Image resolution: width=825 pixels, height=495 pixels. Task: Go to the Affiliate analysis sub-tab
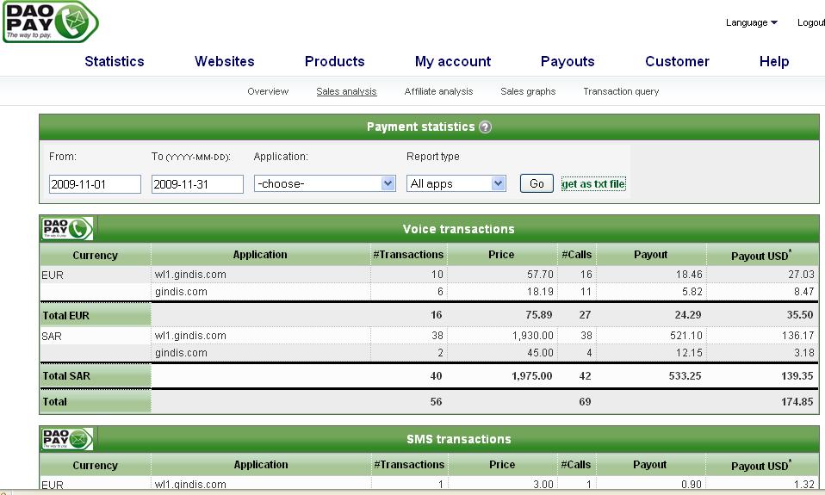coord(438,91)
